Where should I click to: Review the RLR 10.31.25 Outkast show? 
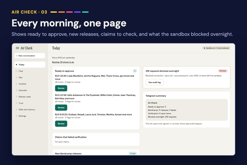(61, 124)
